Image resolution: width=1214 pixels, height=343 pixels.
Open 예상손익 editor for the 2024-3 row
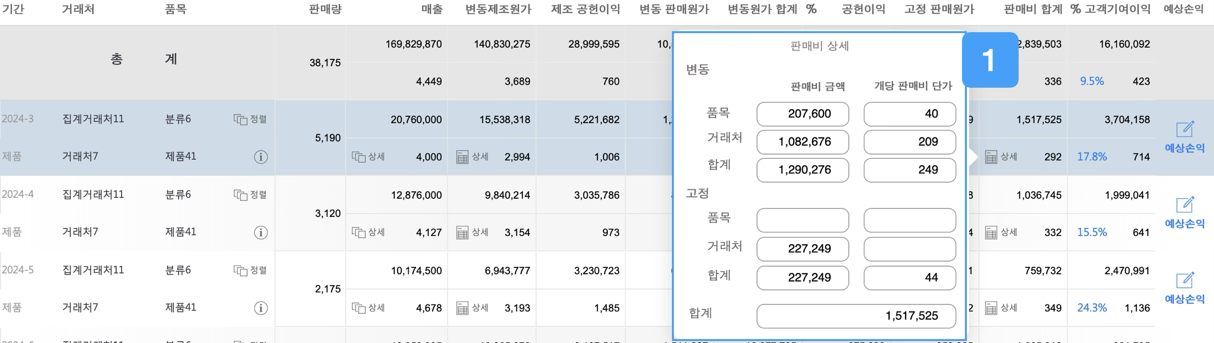click(x=1185, y=137)
